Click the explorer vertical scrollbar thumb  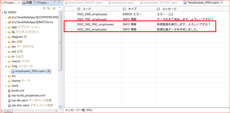tap(60, 42)
